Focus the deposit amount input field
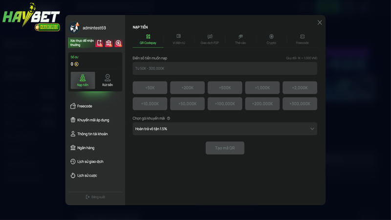391x220 pixels. click(x=225, y=68)
